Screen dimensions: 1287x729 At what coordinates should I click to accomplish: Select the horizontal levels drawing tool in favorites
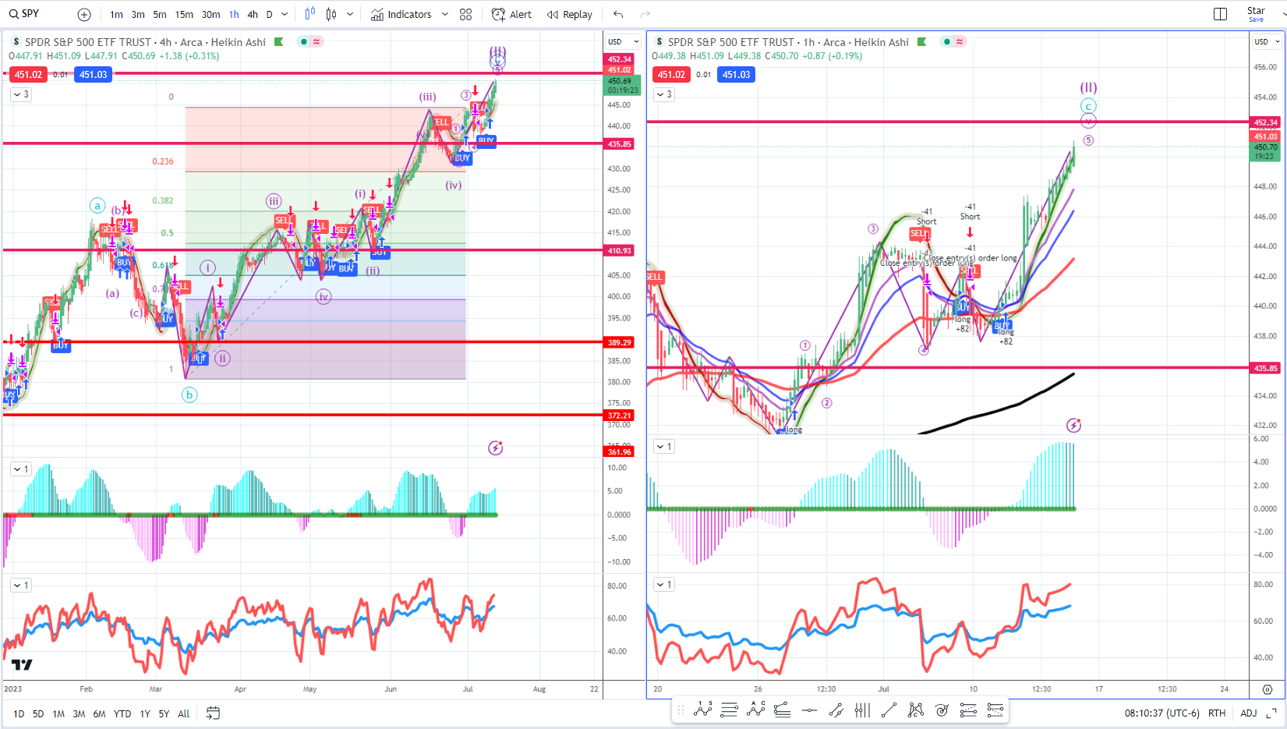tap(729, 710)
